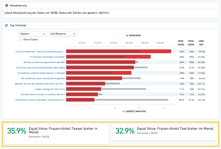The width and height of the screenshot is (221, 149).
Task: Open 'Mir wurde die Leiche meines Manns geklaut'
Action: point(43,78)
